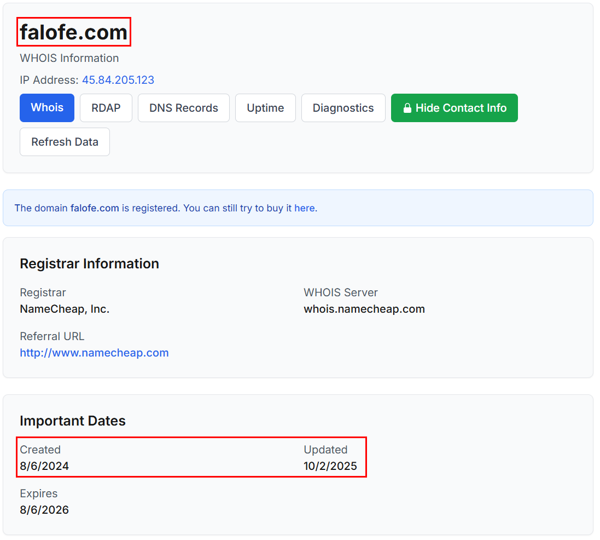
Task: Open the IP address 45.84.205.123
Action: (118, 80)
